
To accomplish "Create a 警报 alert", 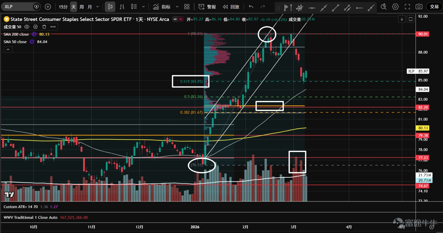I will (207, 7).
